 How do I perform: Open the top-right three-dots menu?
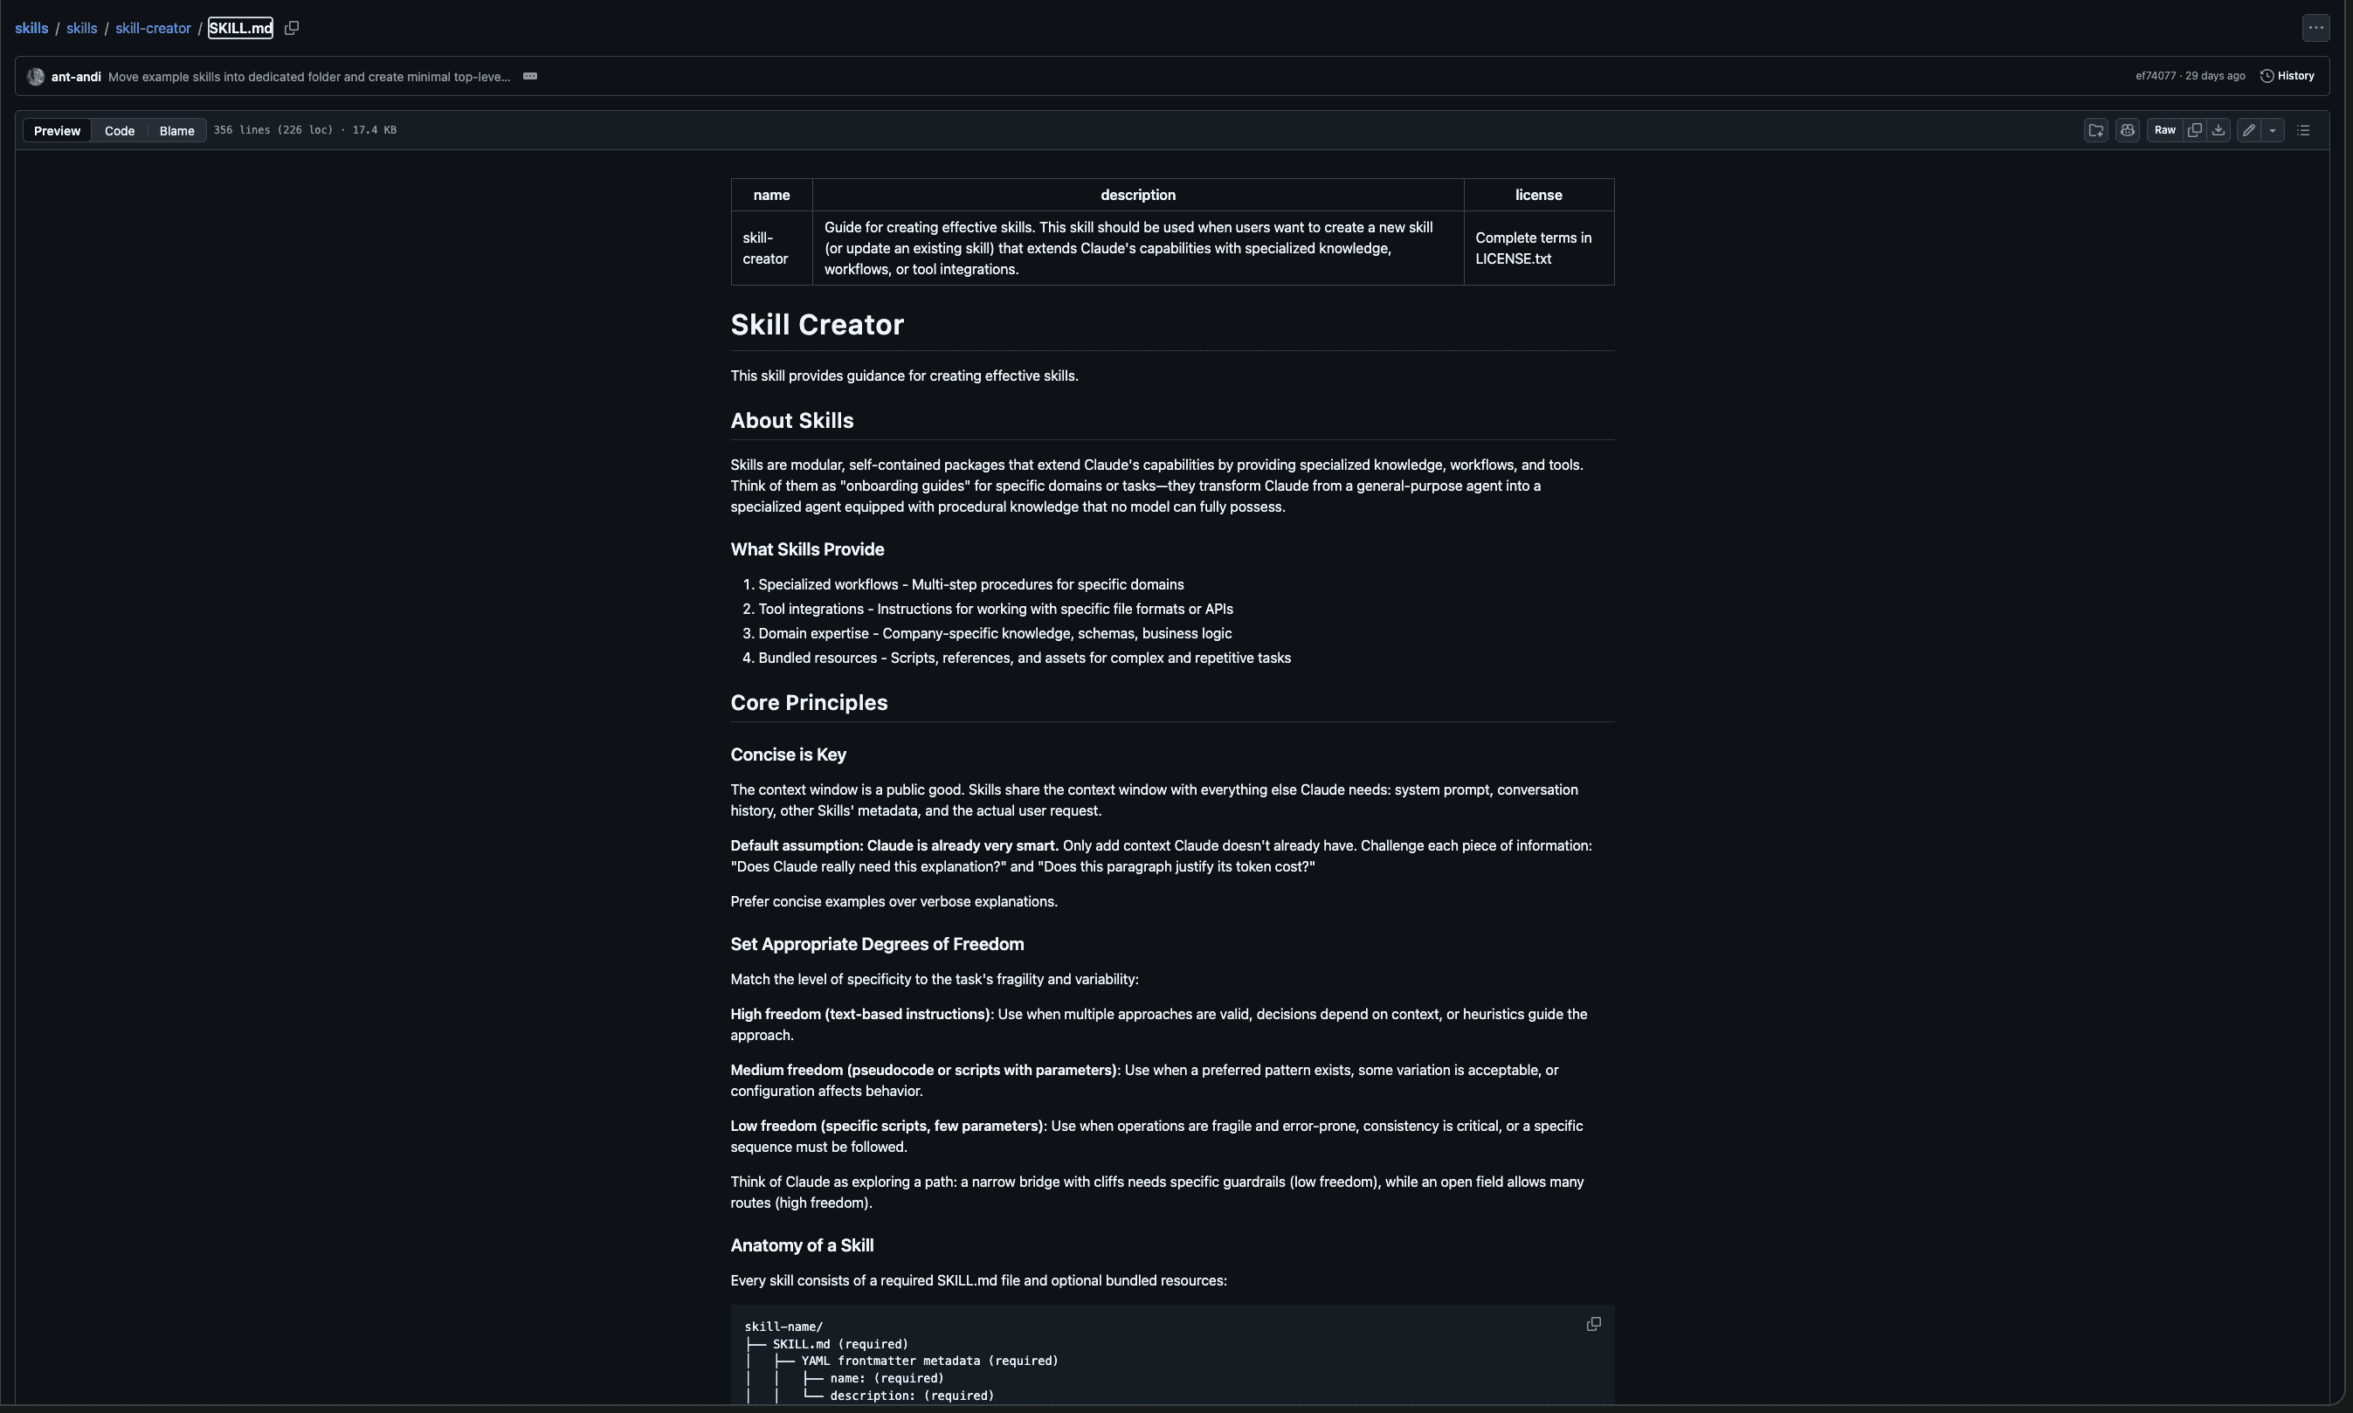coord(2315,28)
